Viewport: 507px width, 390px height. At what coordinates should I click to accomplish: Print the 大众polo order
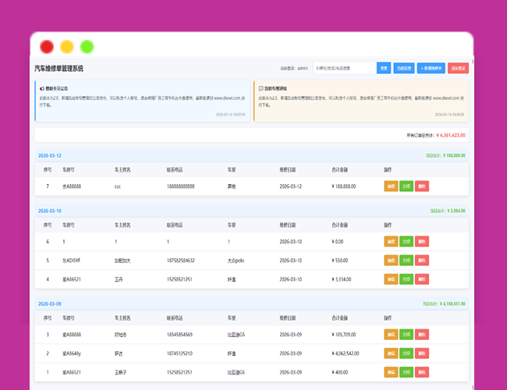tap(406, 260)
